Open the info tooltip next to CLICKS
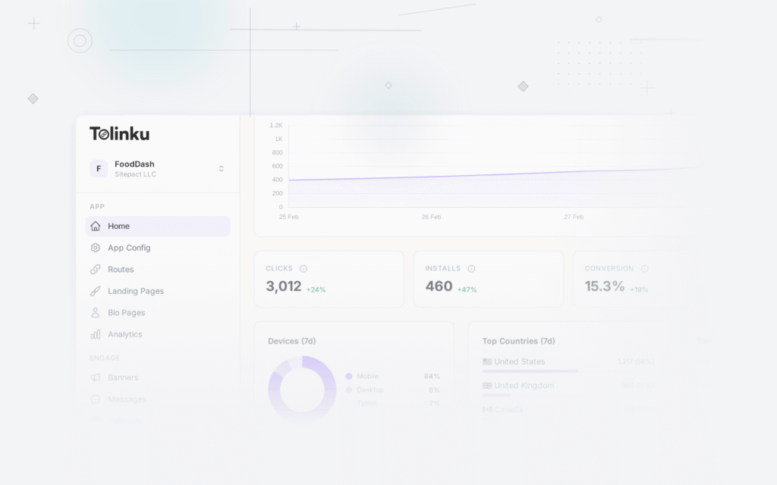The height and width of the screenshot is (485, 777). [304, 268]
